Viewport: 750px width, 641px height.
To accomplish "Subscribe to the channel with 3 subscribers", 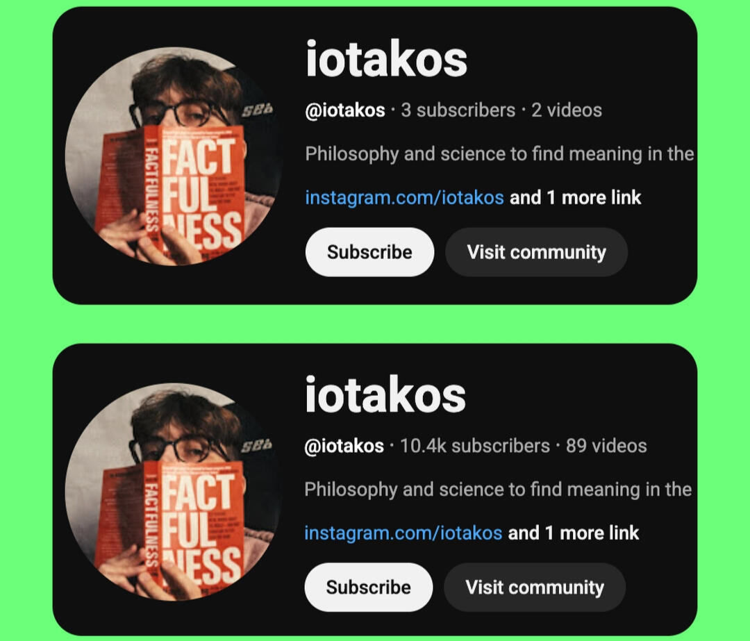I will click(369, 252).
